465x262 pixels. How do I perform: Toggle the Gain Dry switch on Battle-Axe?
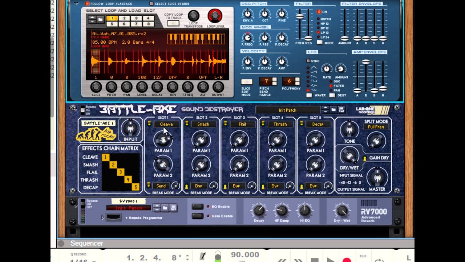(365, 158)
